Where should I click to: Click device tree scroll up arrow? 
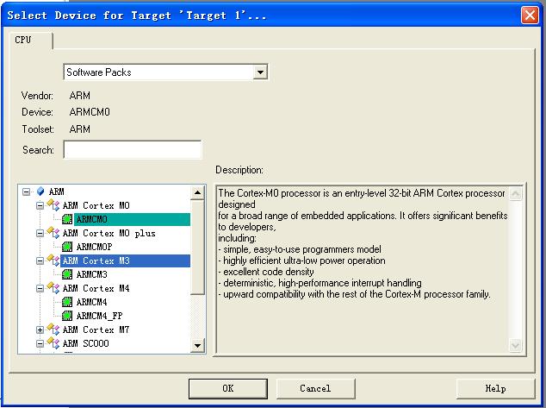197,192
